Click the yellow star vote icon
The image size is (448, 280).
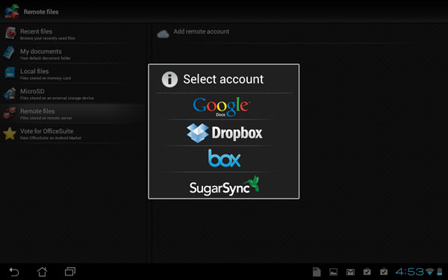pyautogui.click(x=10, y=134)
